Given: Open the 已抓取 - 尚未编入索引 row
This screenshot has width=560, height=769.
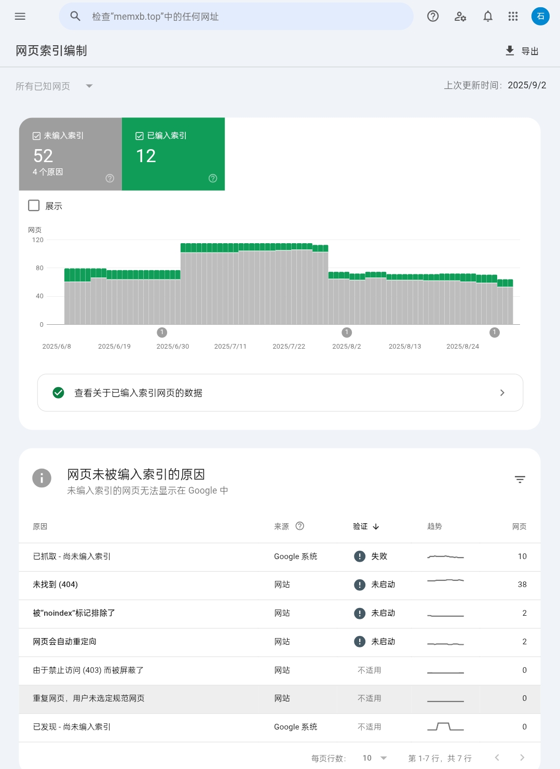Looking at the screenshot, I should [x=156, y=556].
